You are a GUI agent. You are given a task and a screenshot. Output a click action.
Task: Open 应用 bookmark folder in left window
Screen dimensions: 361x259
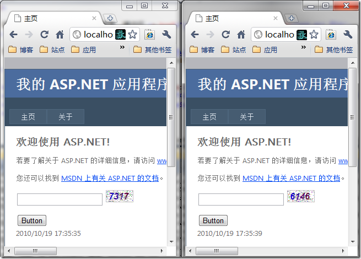83,50
